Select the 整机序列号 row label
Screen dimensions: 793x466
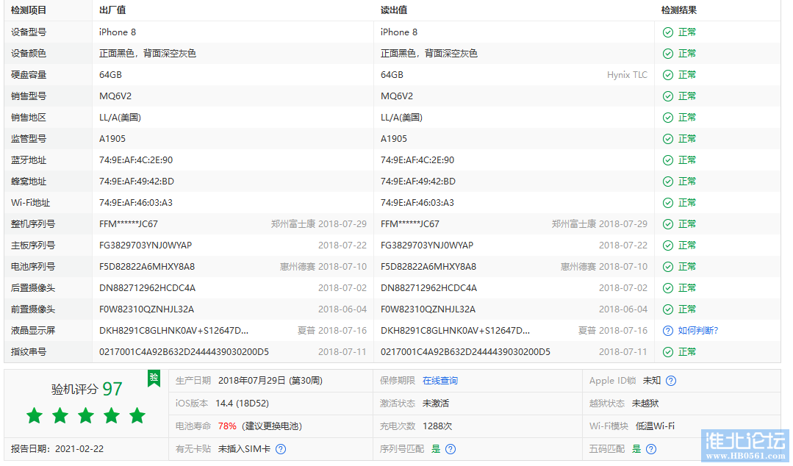[x=33, y=224]
